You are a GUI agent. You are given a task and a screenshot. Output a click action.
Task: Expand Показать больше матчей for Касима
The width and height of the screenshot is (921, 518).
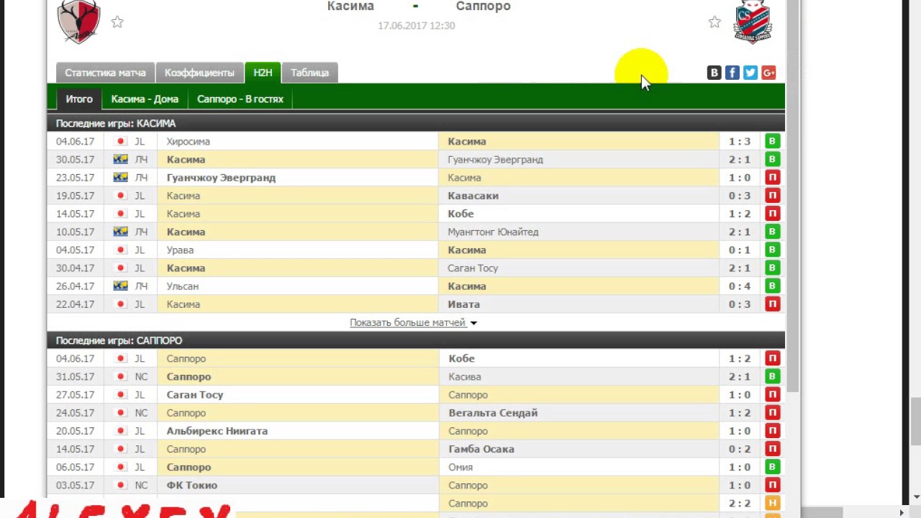pos(413,322)
